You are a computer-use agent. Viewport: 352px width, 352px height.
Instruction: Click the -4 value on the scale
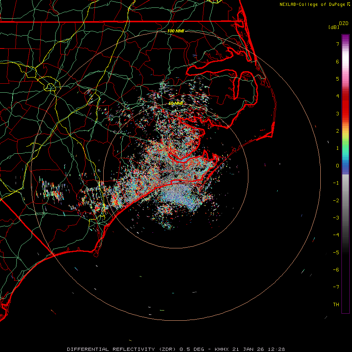pyautogui.click(x=336, y=235)
